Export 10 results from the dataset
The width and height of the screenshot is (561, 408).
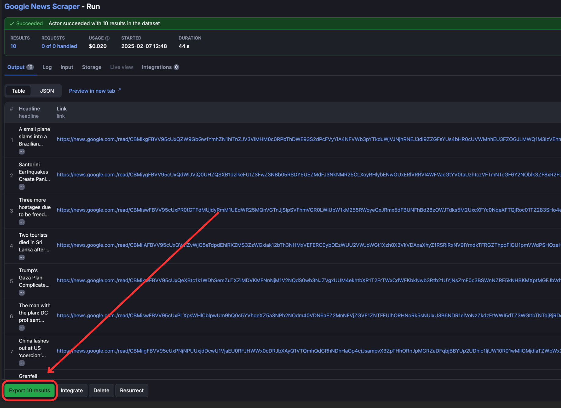point(29,390)
